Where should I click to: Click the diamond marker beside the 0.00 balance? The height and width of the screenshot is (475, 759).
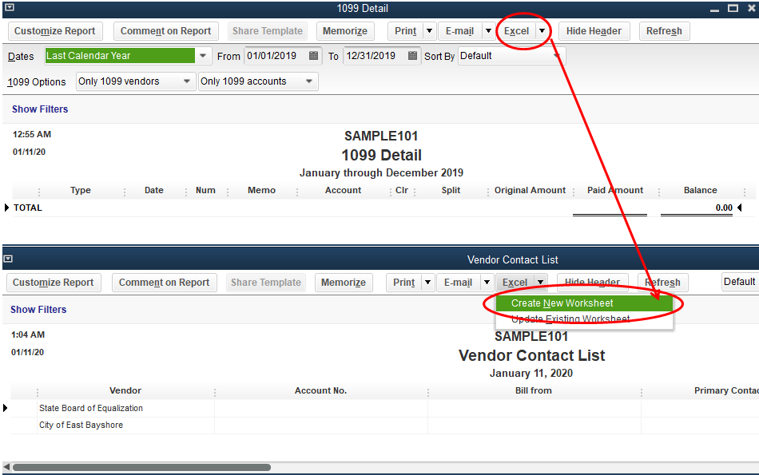(x=740, y=208)
